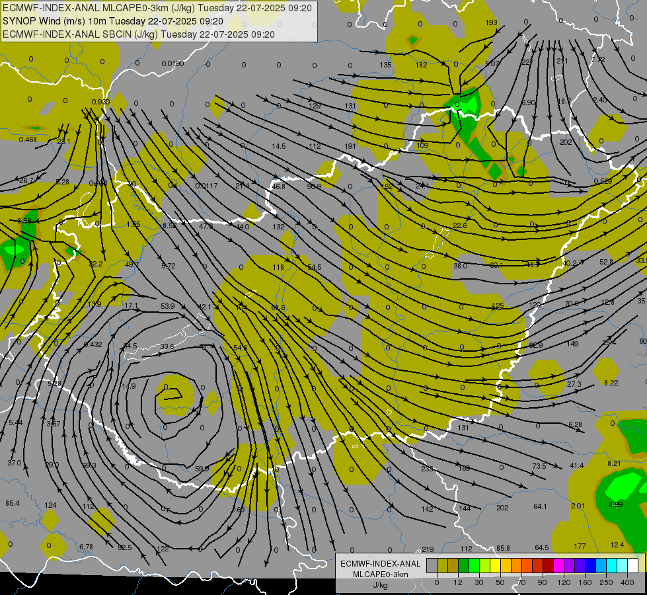Click the map value 47.6
This screenshot has height=595, width=647.
coord(206,226)
